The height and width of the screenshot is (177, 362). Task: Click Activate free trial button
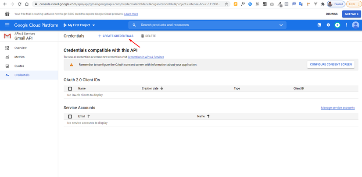tap(351, 14)
